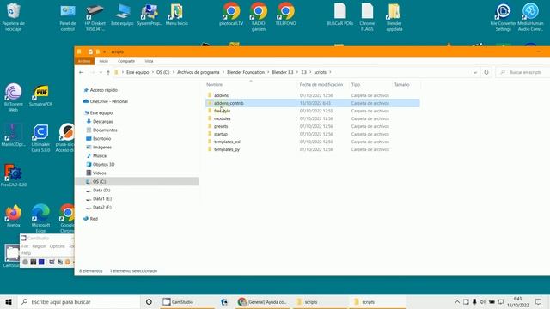Click Blender 3.3 in the address path
This screenshot has height=309, width=550.
(x=283, y=72)
